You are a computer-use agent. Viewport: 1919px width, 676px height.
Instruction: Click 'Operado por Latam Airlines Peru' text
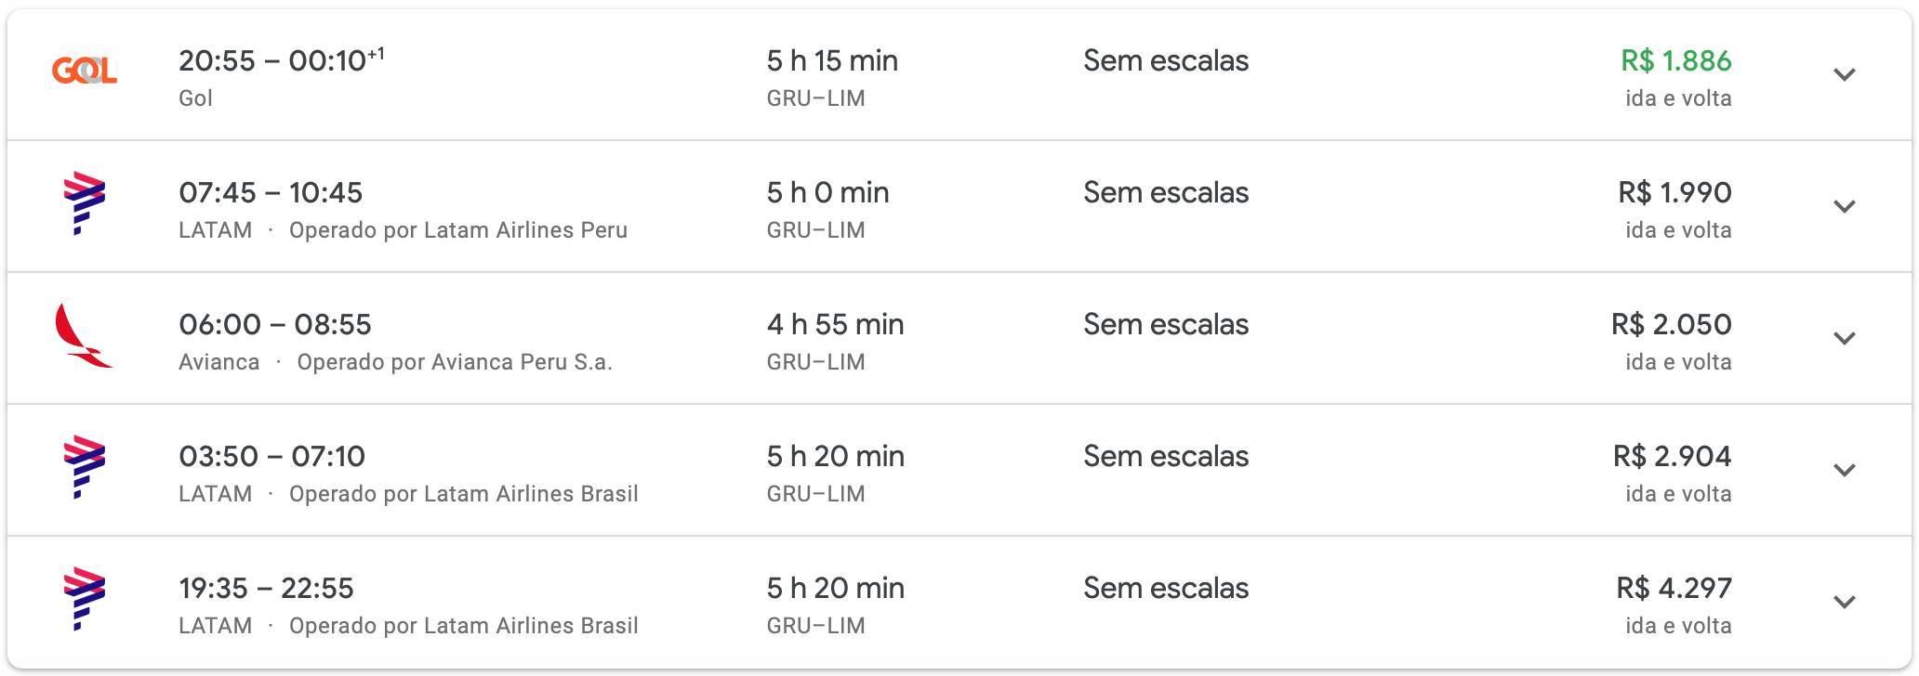[458, 230]
